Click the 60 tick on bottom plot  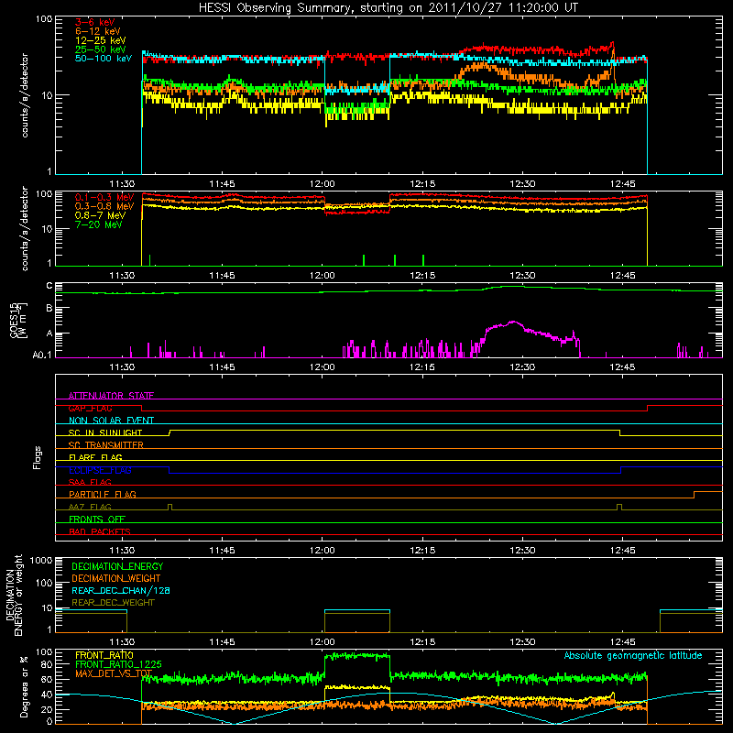[47, 679]
